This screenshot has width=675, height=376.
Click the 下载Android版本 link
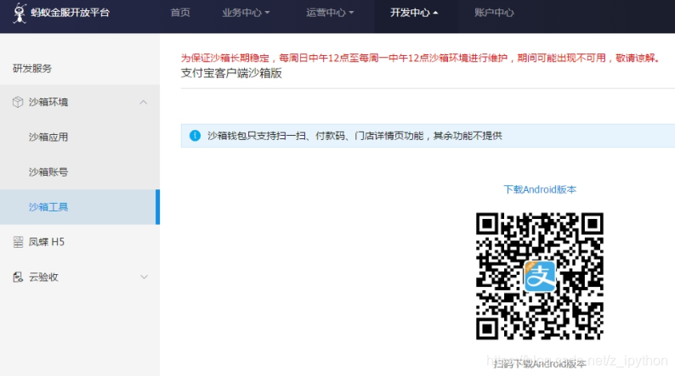click(540, 189)
